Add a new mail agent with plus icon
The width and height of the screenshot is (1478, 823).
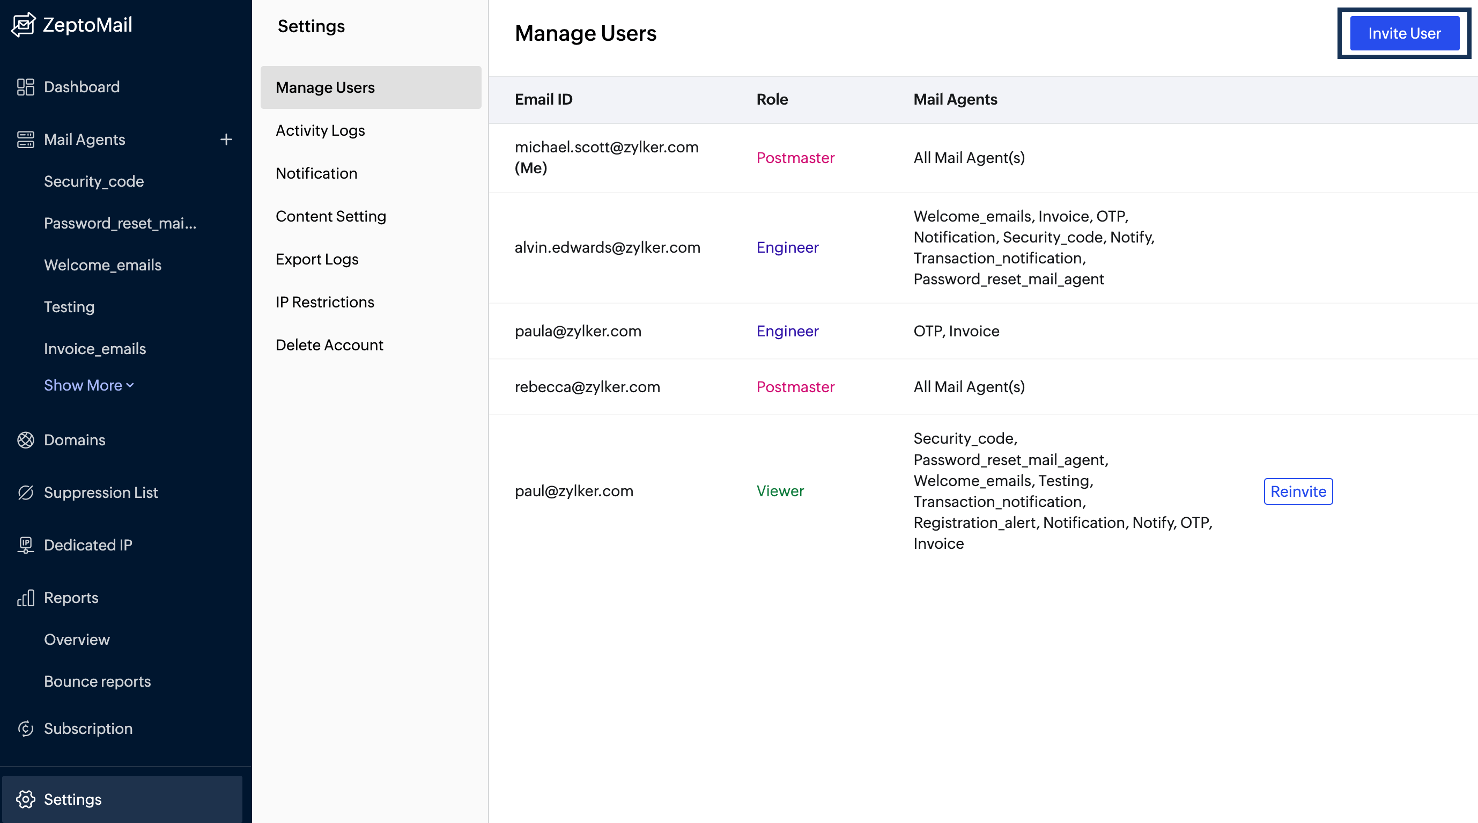[x=226, y=139]
